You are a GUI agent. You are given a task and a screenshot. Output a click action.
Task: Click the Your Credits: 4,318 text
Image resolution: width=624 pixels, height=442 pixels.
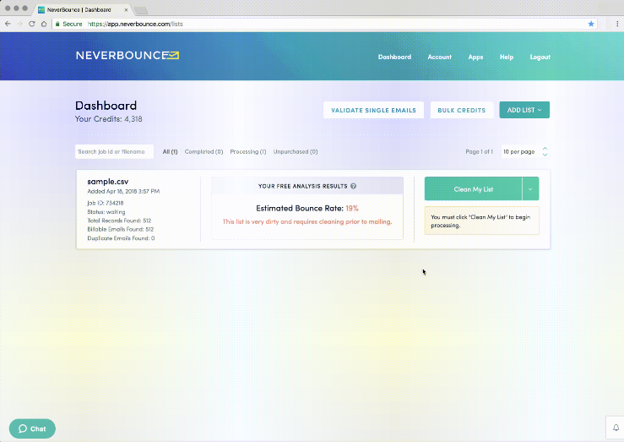(x=109, y=119)
